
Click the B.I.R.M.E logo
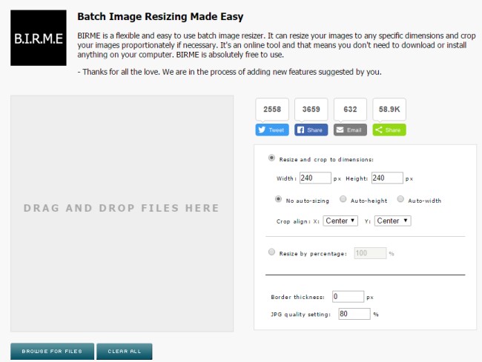[x=39, y=38]
